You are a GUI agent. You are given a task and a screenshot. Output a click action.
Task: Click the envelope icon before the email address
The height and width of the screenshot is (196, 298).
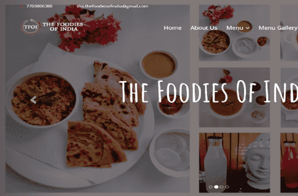71,6
